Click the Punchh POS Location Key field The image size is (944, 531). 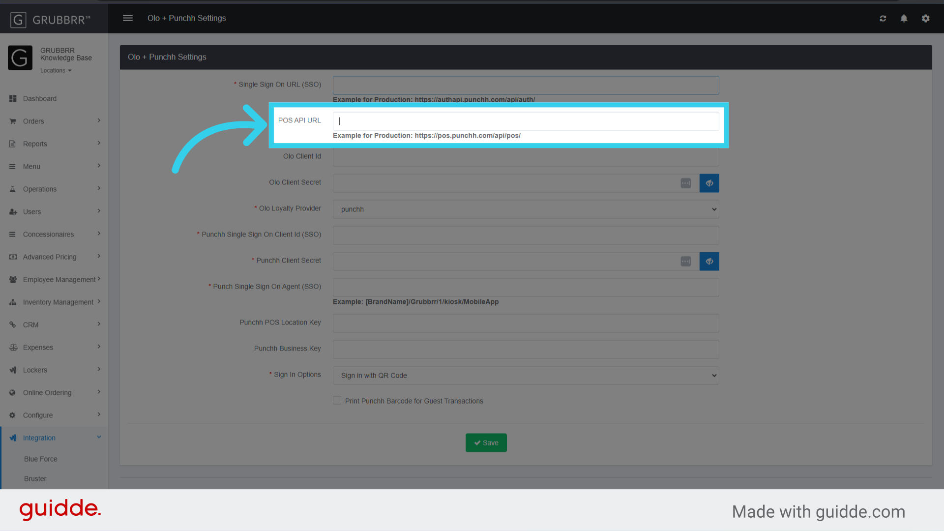(x=526, y=324)
